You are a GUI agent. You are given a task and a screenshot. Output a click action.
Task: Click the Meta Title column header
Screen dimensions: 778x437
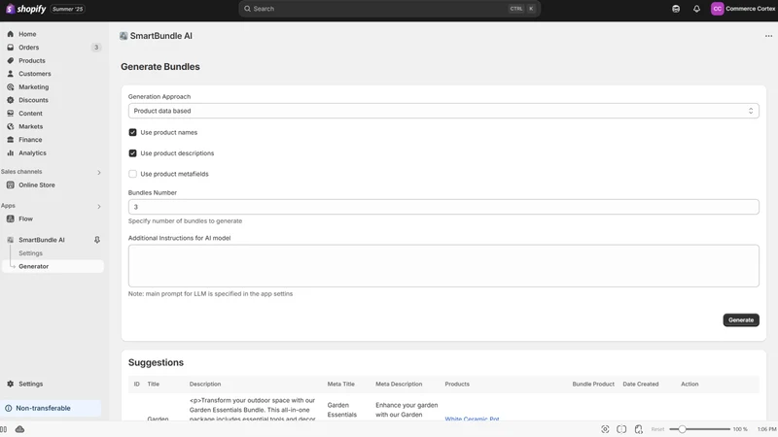point(341,384)
